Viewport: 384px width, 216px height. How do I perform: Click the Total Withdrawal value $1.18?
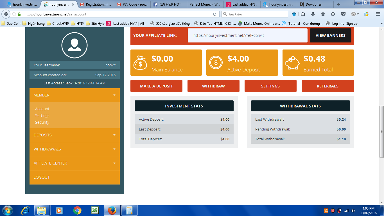point(341,139)
